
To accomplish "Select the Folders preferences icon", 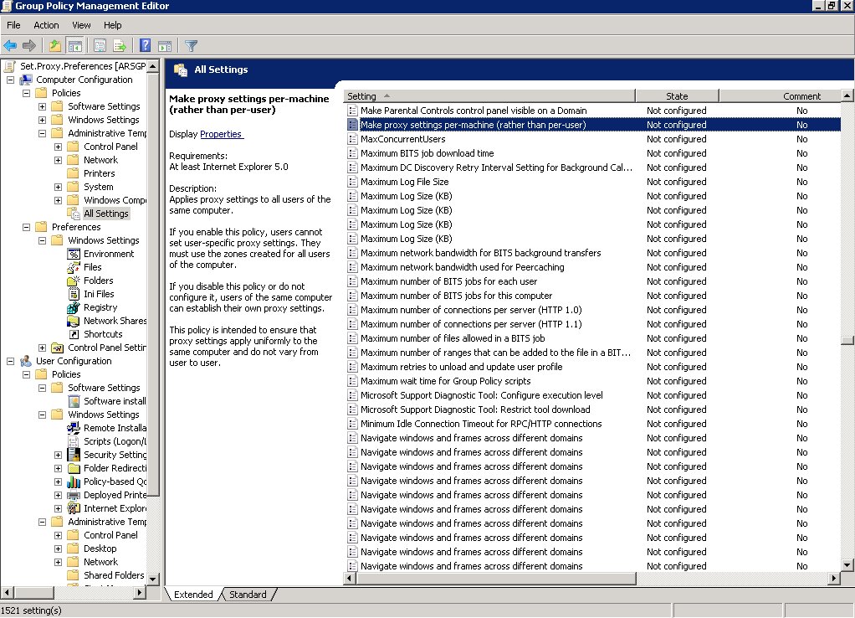I will tap(74, 281).
